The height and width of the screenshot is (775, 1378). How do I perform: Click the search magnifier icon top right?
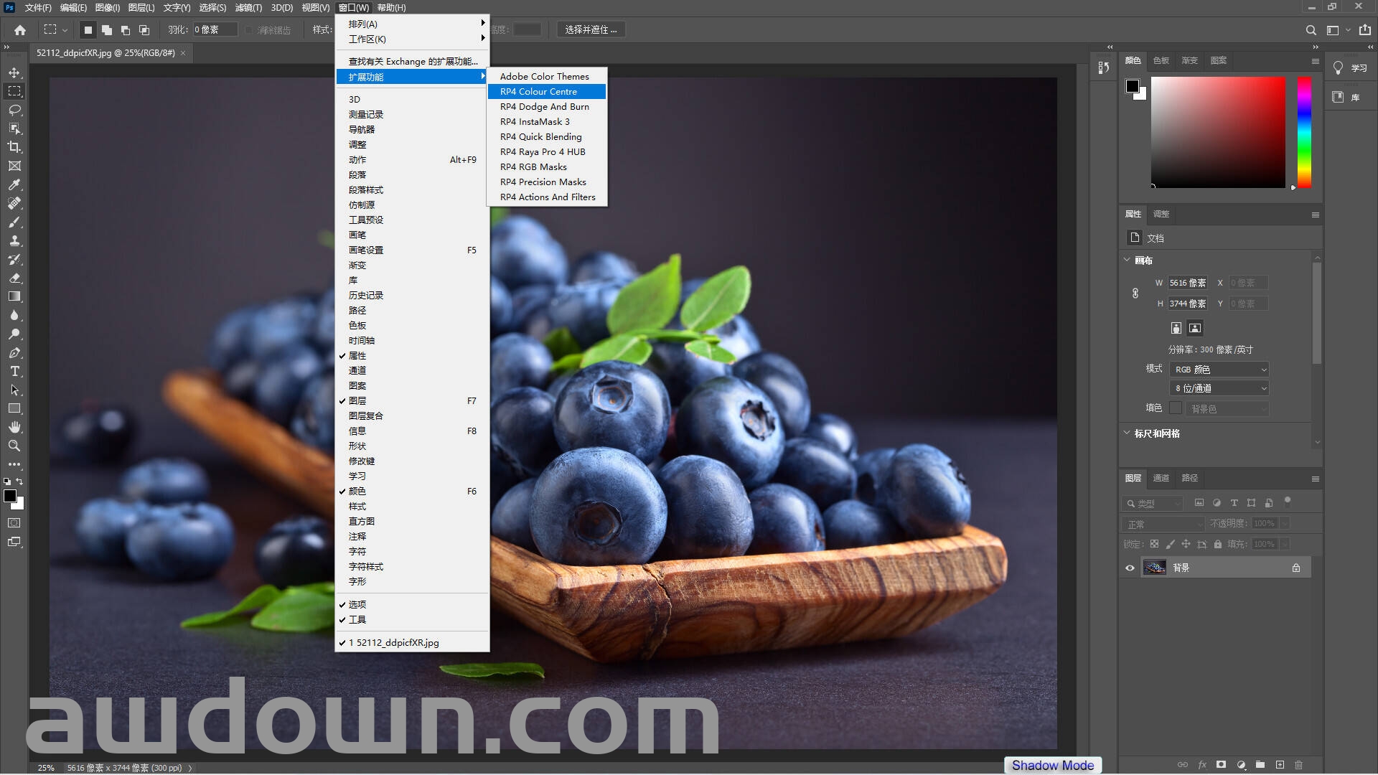[x=1311, y=30]
